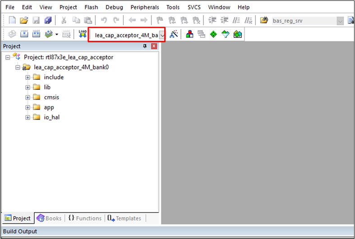The height and width of the screenshot is (239, 355).
Task: Open the Debug menu
Action: pos(114,7)
